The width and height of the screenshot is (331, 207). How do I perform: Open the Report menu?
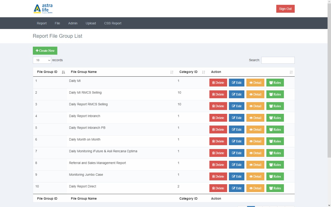click(x=42, y=23)
